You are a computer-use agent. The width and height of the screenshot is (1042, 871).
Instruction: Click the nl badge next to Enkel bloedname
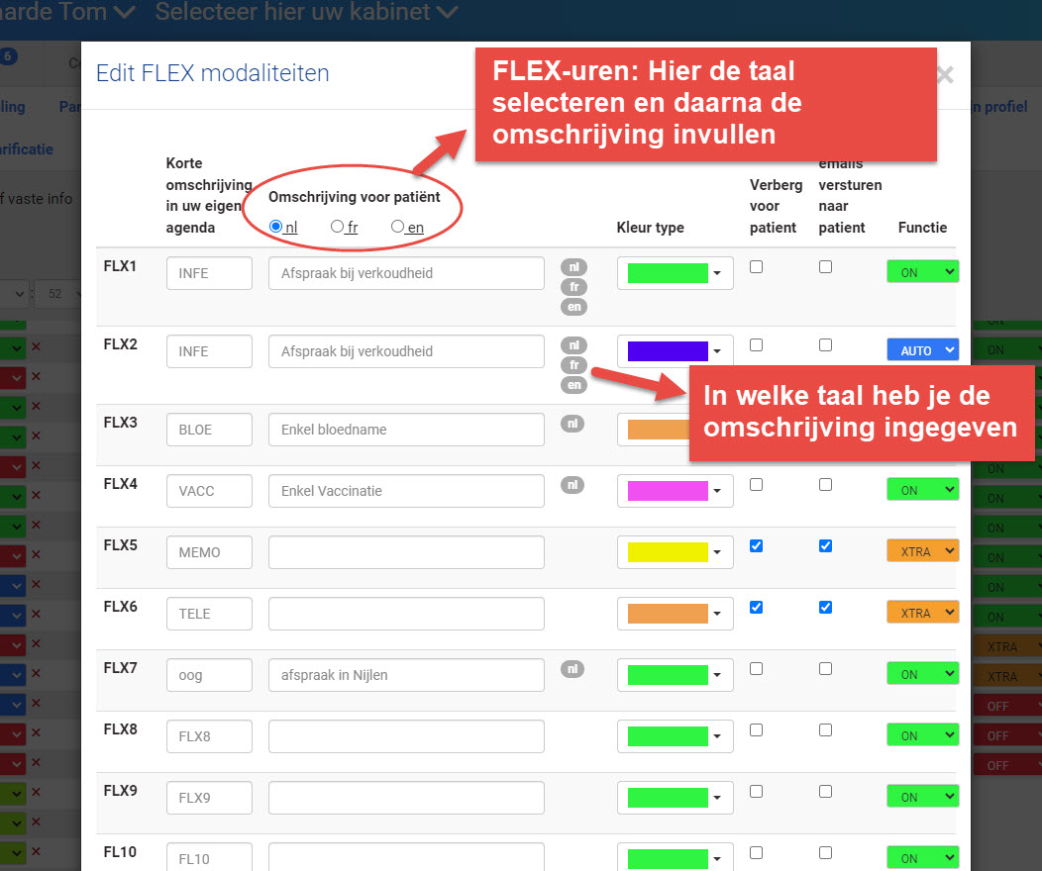(x=573, y=424)
